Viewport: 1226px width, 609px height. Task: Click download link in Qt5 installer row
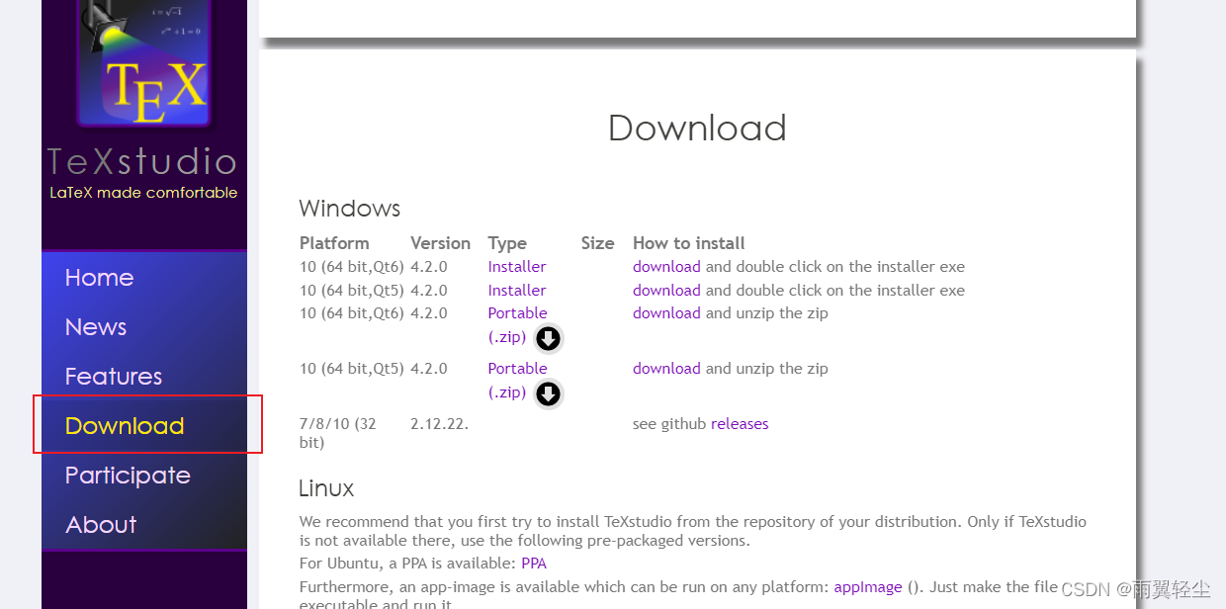click(666, 291)
